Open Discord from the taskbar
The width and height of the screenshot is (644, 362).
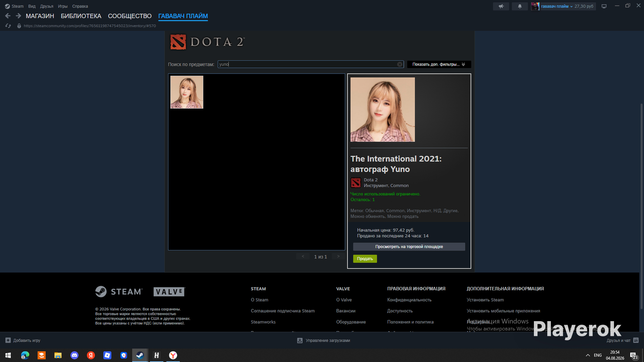pos(74,355)
